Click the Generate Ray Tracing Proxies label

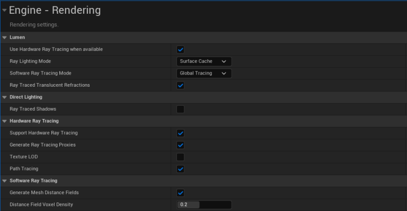(42, 145)
